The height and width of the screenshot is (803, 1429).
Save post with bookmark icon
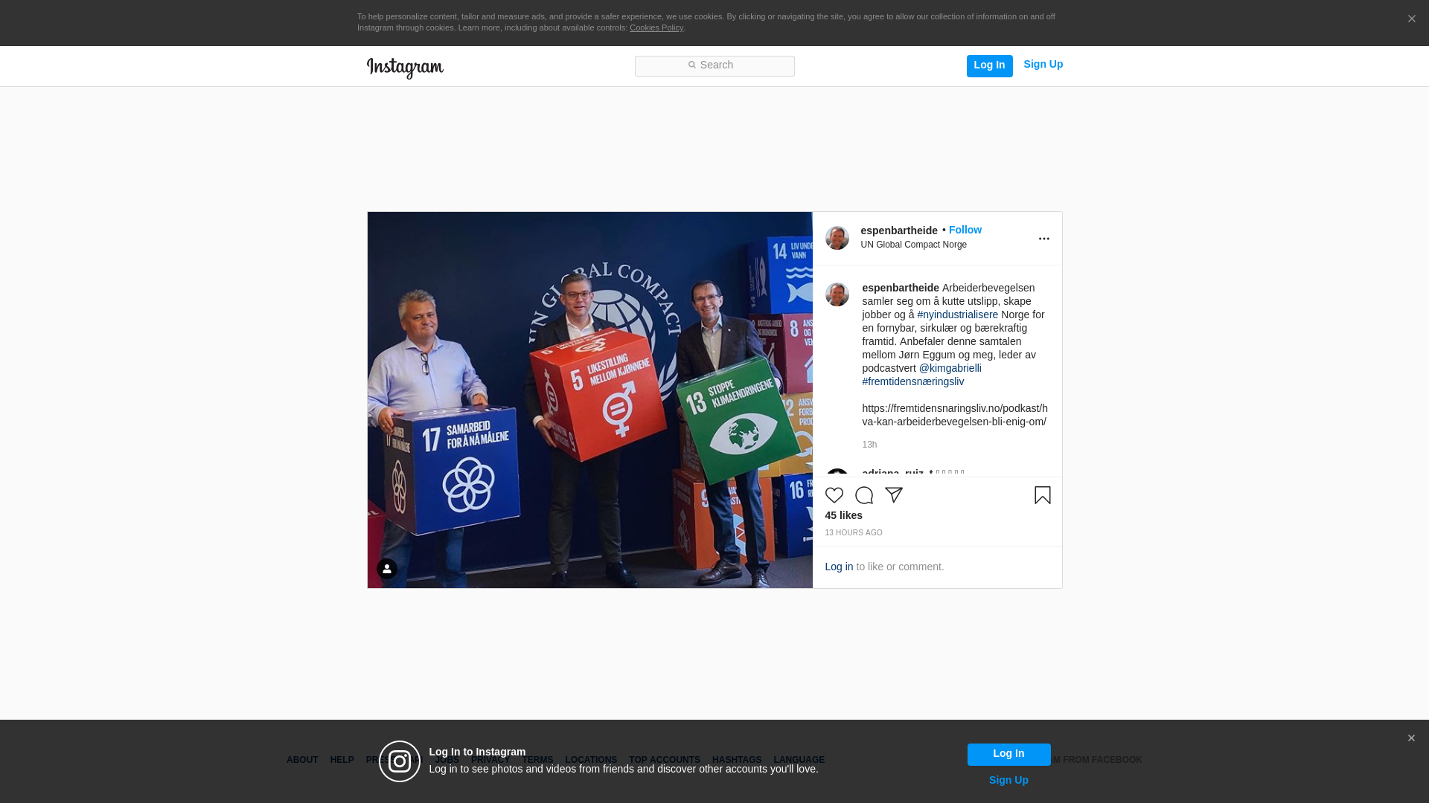1042,495
